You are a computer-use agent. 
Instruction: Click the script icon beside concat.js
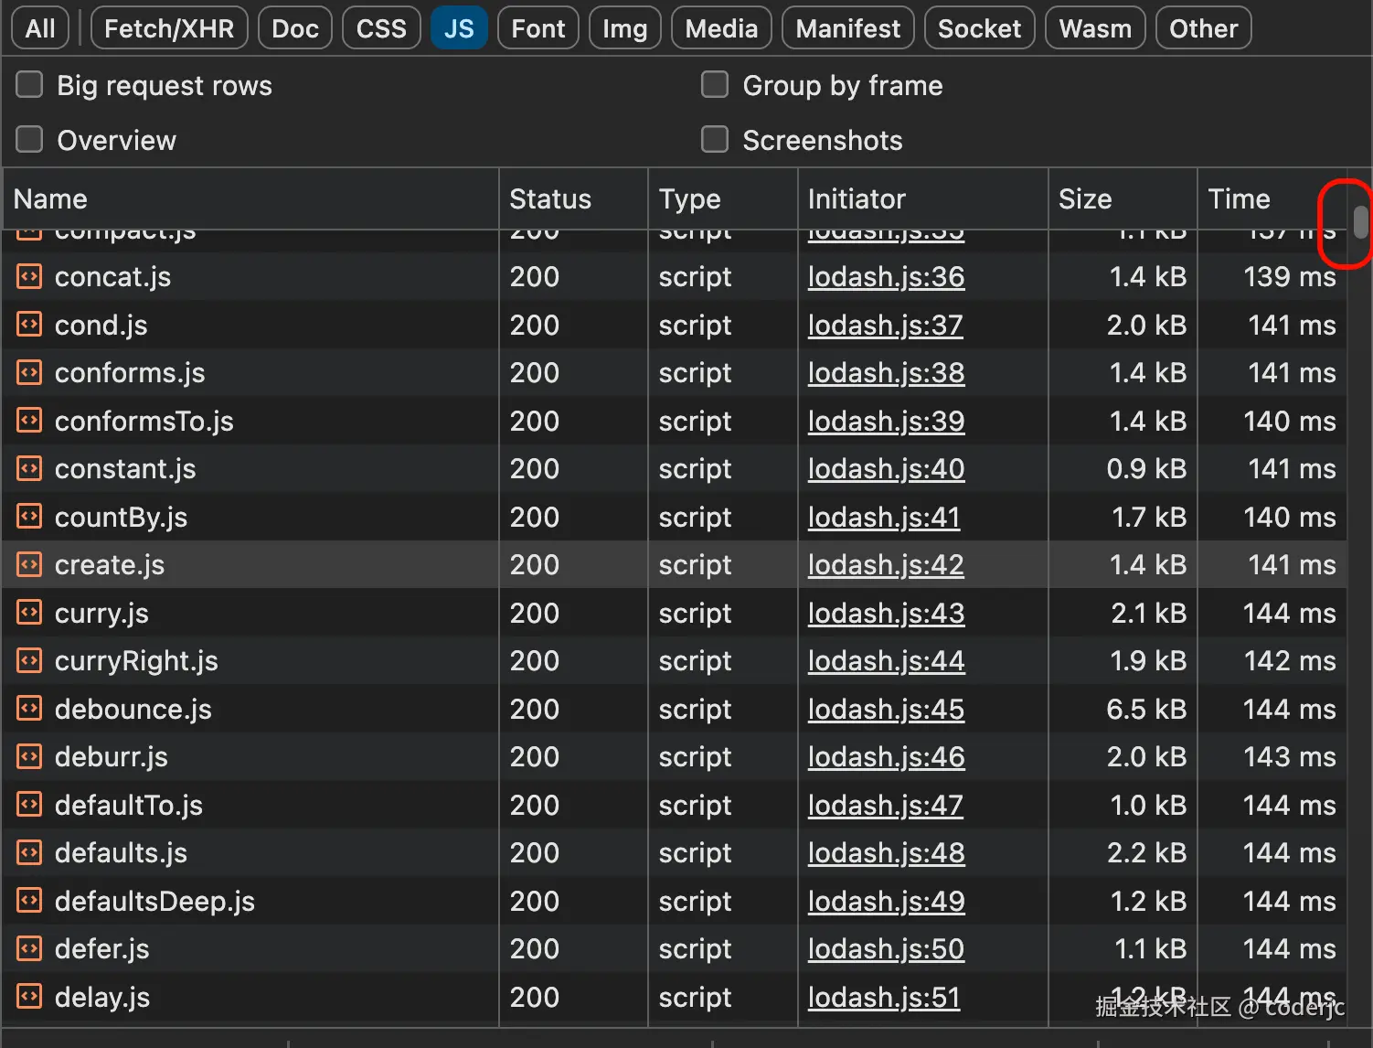[x=29, y=276]
